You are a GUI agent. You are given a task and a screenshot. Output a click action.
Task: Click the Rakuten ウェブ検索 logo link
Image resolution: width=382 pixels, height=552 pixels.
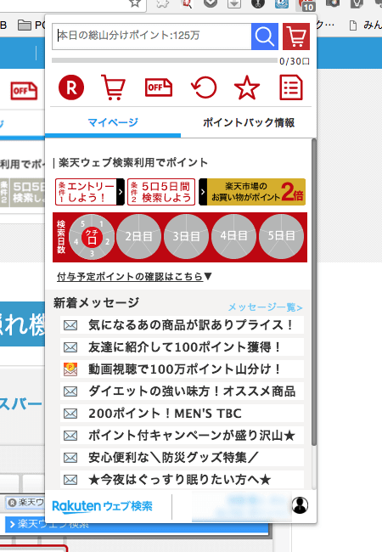[103, 507]
